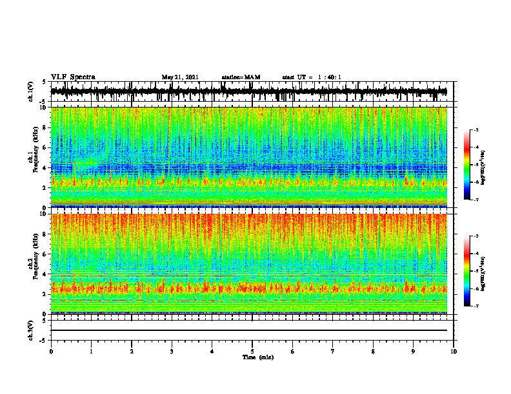Screen dimensions: 511x394
Task: Select the "start UT = 1:40:1" text
Action: (x=312, y=77)
